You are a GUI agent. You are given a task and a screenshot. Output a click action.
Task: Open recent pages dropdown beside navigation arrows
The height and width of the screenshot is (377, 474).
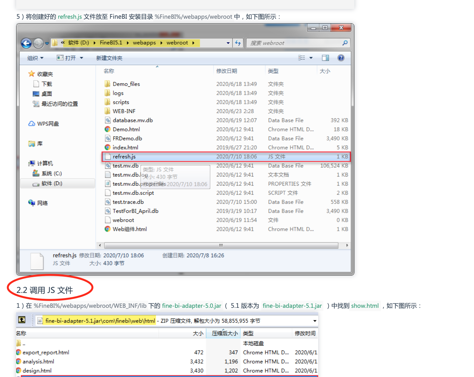pyautogui.click(x=47, y=43)
